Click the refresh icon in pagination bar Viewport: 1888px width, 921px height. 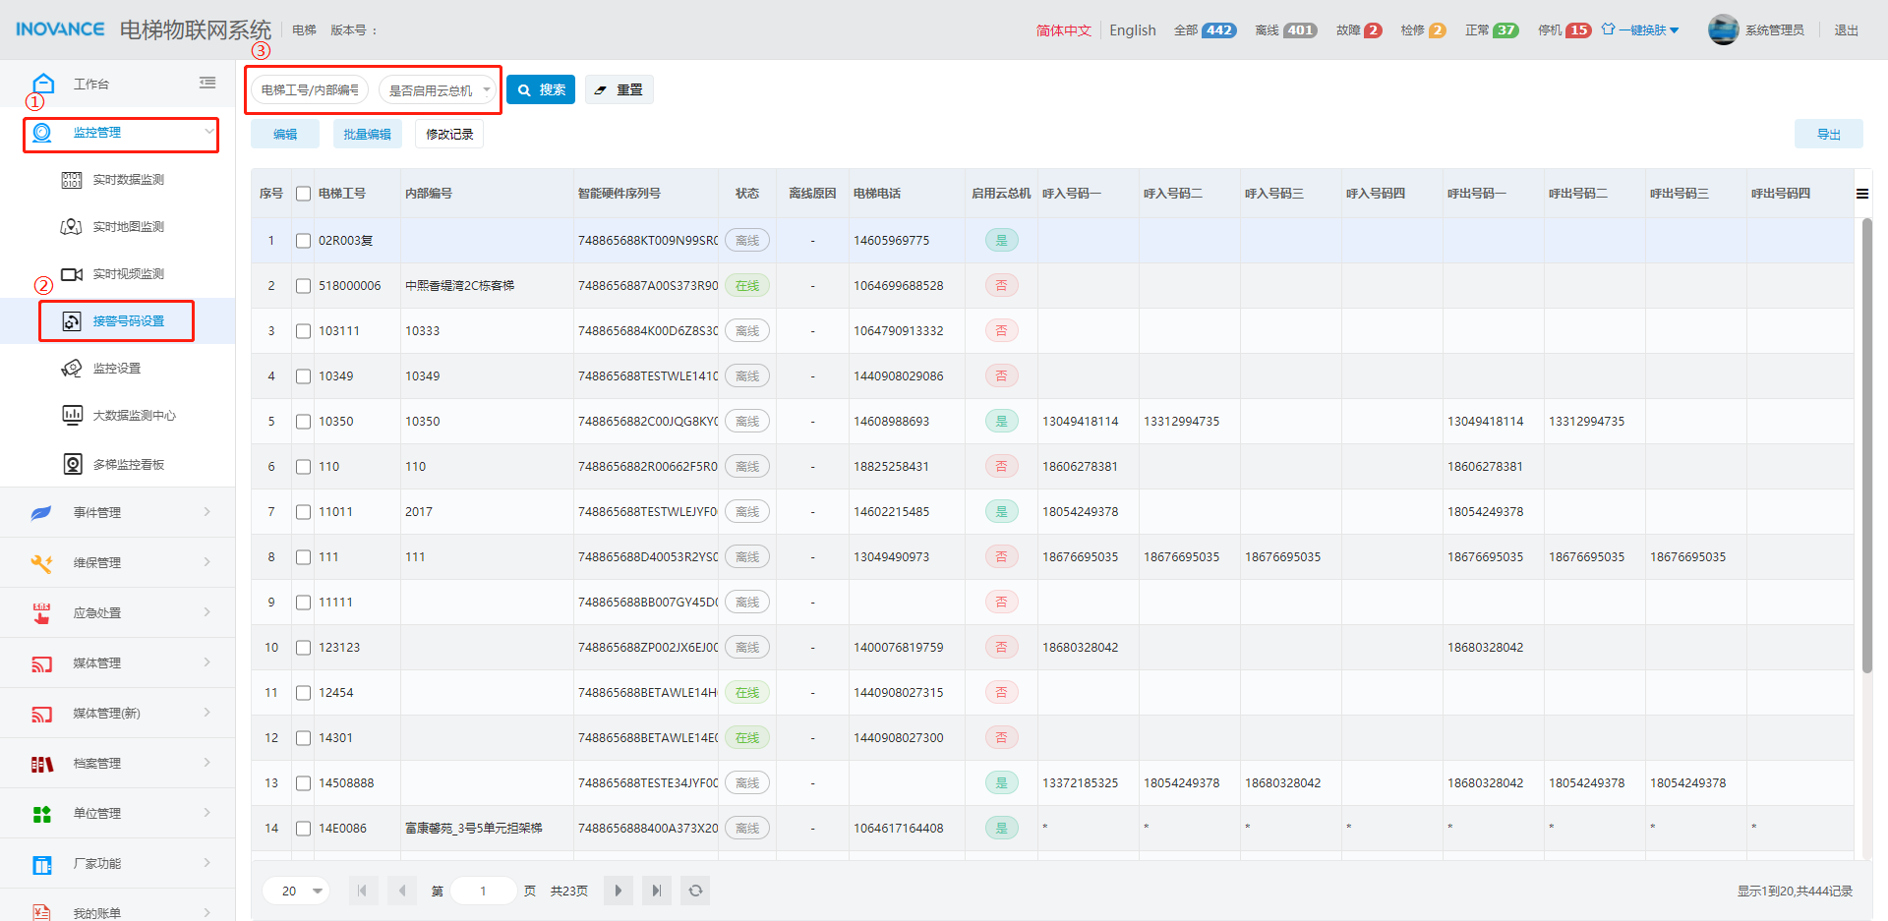tap(695, 891)
